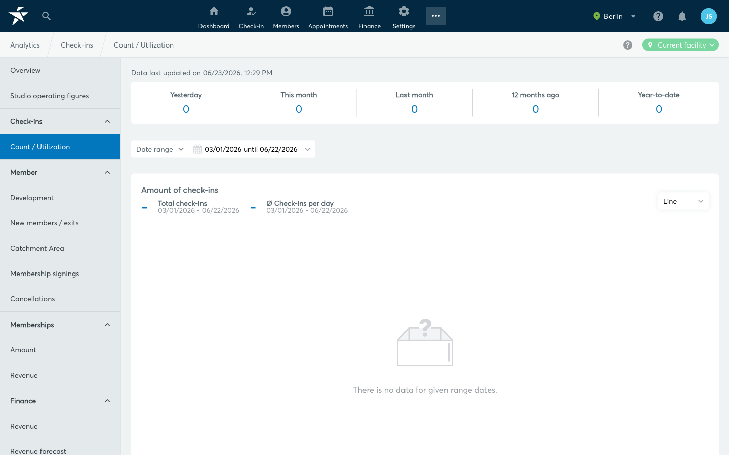Image resolution: width=729 pixels, height=455 pixels.
Task: Open Revenue under Memberships
Action: click(60, 375)
